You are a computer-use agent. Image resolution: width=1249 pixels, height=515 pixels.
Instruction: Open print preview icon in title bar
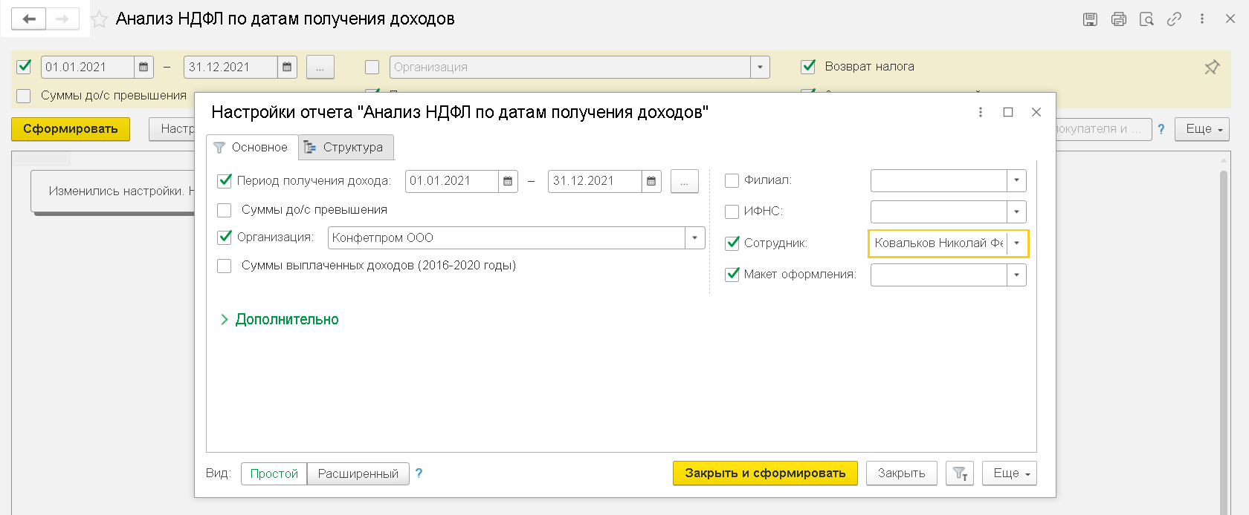click(1146, 19)
